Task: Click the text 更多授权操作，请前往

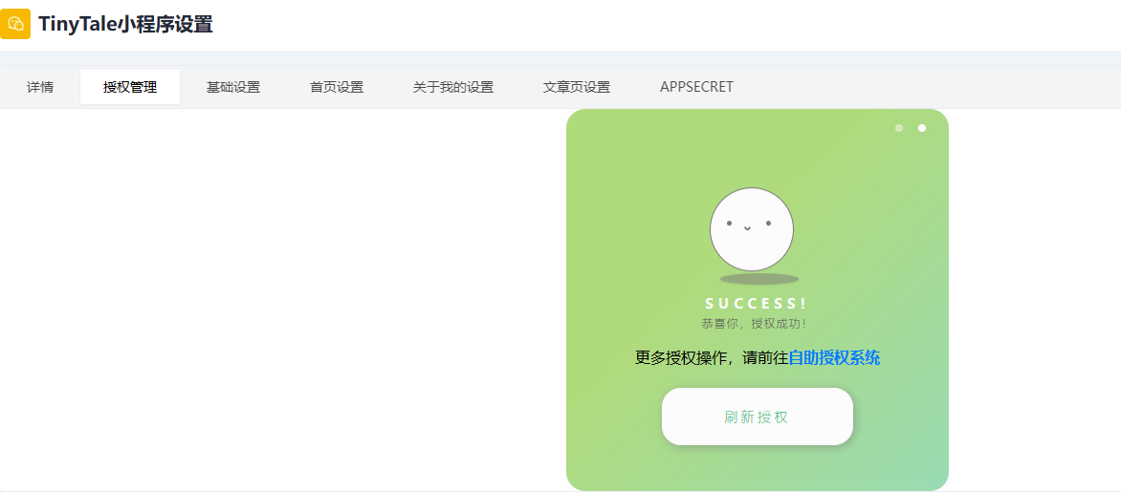Action: click(712, 357)
